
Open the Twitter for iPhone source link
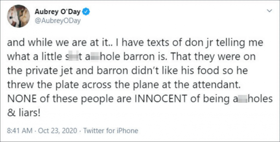pos(111,131)
